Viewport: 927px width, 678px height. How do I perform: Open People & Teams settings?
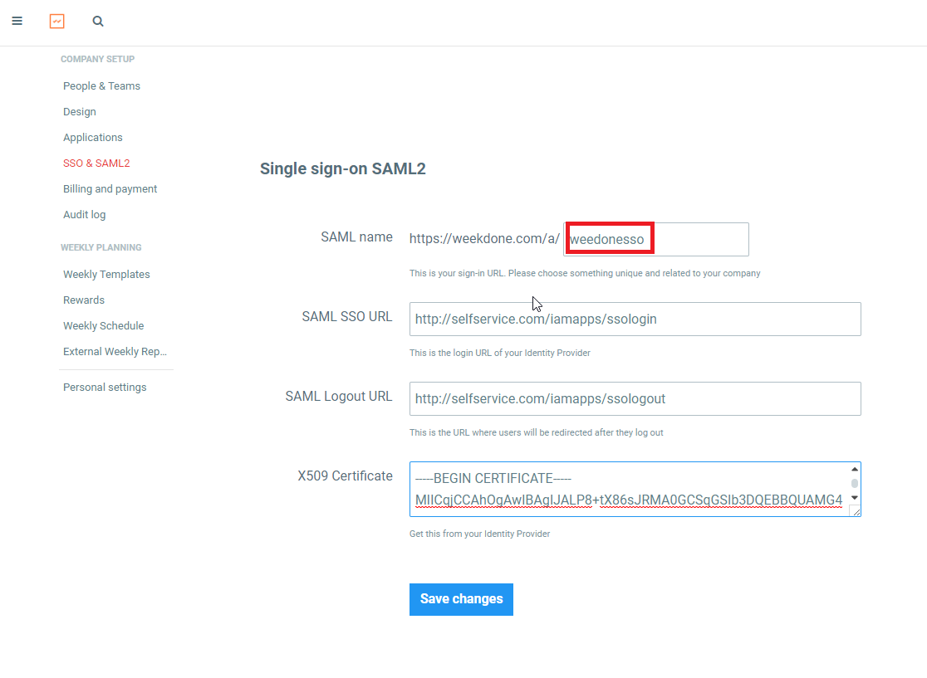click(x=101, y=85)
